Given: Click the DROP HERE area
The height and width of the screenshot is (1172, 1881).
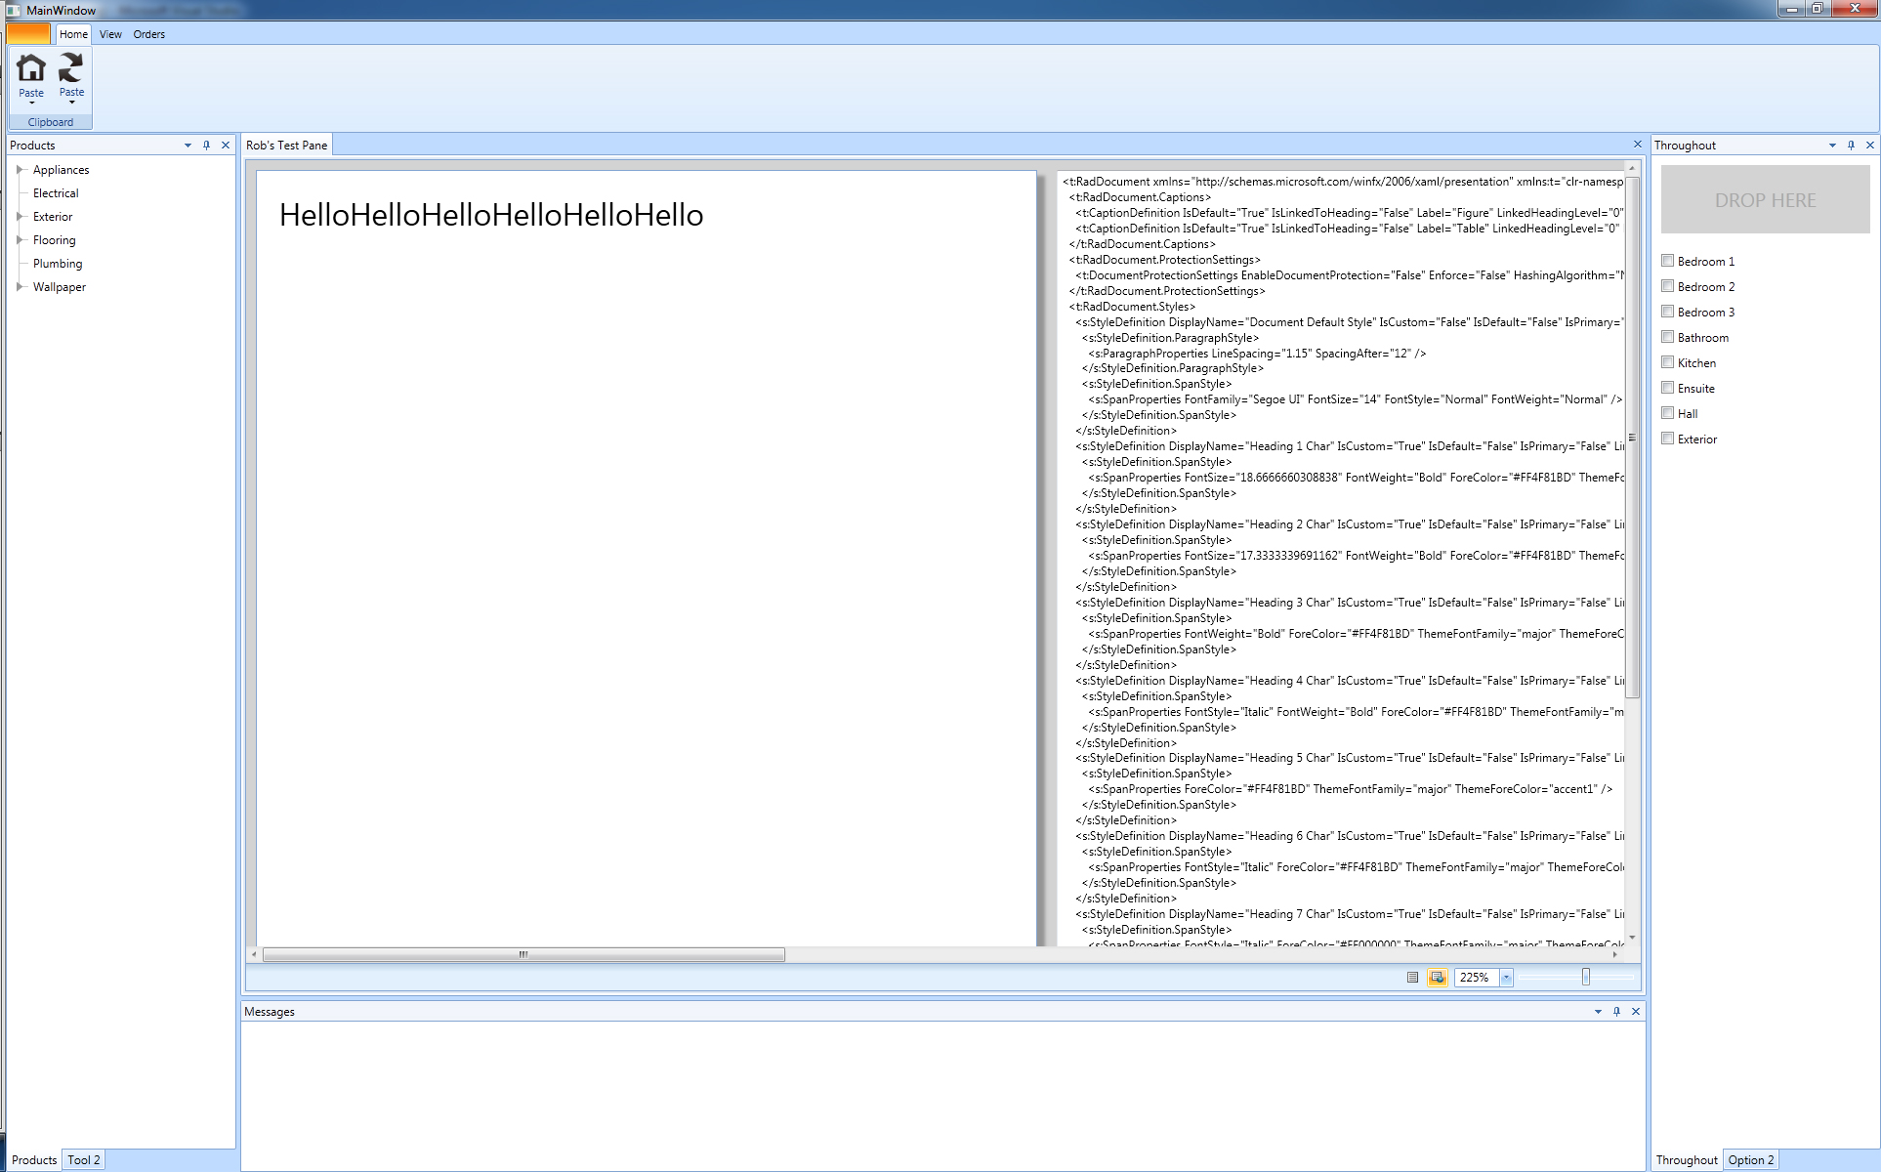Looking at the screenshot, I should 1766,199.
